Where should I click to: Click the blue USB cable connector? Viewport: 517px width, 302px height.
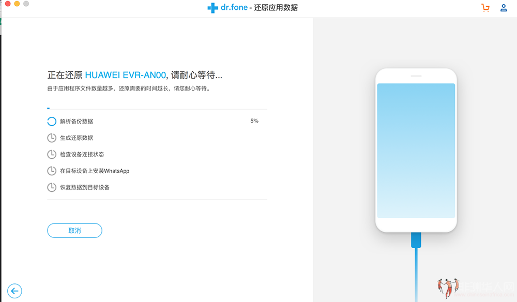pyautogui.click(x=416, y=240)
